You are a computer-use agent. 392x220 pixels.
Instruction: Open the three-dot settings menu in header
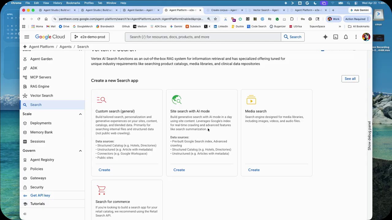[356, 37]
